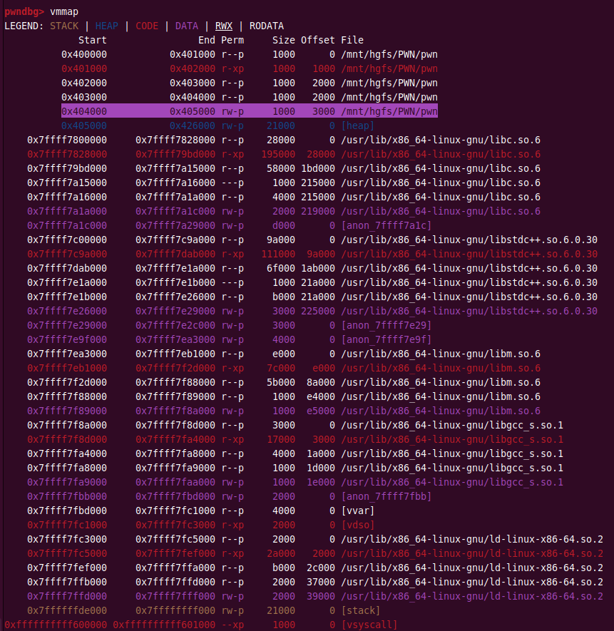614x631 pixels.
Task: Click the Start column header
Action: [93, 40]
